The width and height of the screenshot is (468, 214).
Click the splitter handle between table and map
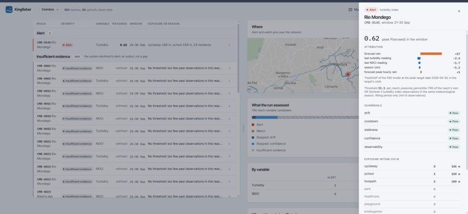[243, 129]
